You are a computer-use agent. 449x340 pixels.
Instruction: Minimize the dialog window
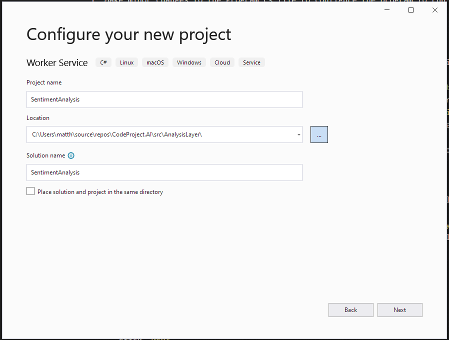(387, 10)
